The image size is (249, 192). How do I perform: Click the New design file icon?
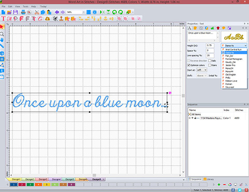point(3,12)
